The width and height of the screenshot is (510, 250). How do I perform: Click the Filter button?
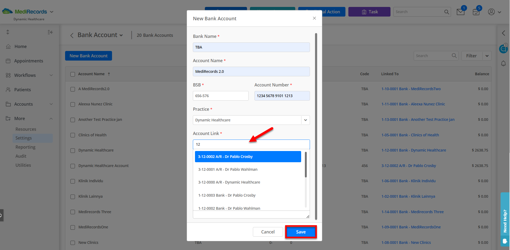pos(472,56)
